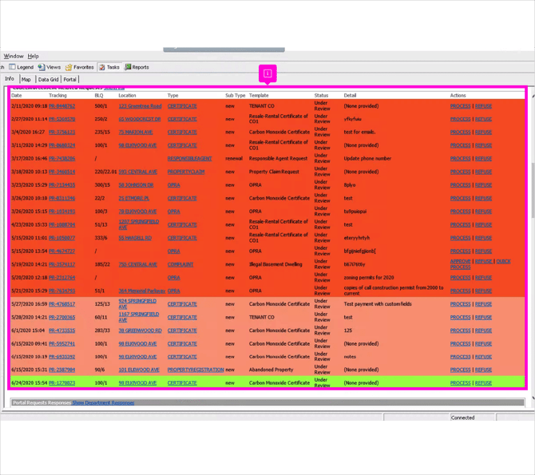Open 924 SPRINGFIELD AVE location link
Image resolution: width=535 pixels, height=475 pixels.
point(137,303)
